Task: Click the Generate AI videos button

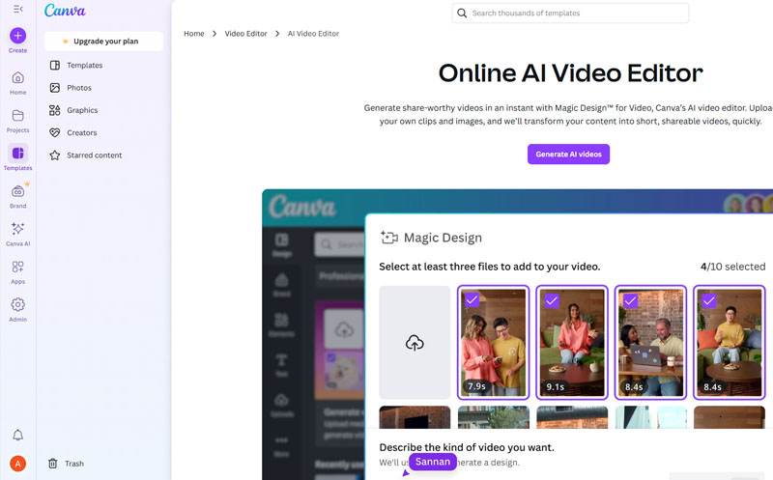Action: tap(568, 155)
